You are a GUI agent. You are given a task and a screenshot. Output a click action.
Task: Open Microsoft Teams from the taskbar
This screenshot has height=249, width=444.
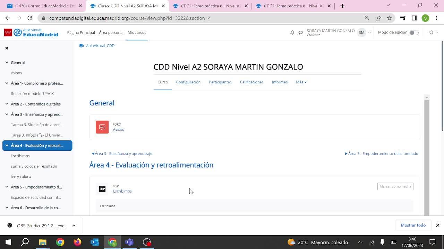pos(129,242)
